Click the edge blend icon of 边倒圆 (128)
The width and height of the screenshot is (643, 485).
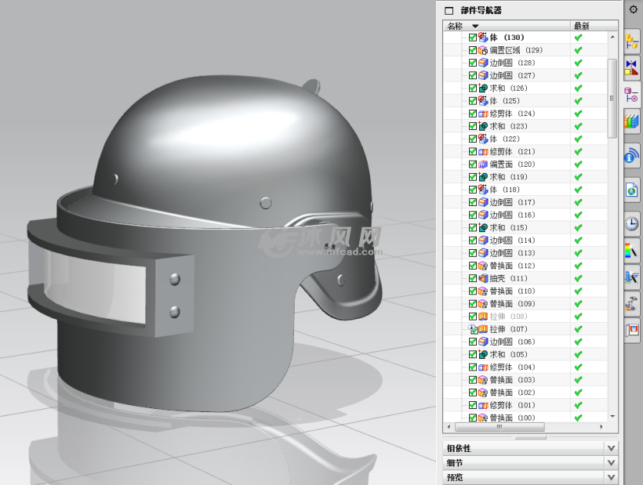pos(483,63)
